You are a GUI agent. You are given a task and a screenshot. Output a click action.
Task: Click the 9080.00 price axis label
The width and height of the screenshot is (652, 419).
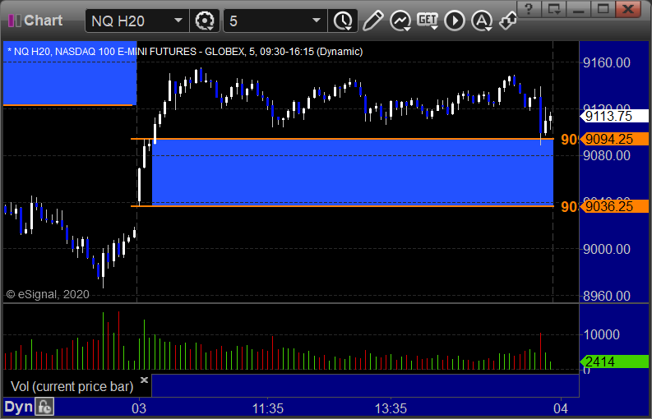[x=606, y=156]
